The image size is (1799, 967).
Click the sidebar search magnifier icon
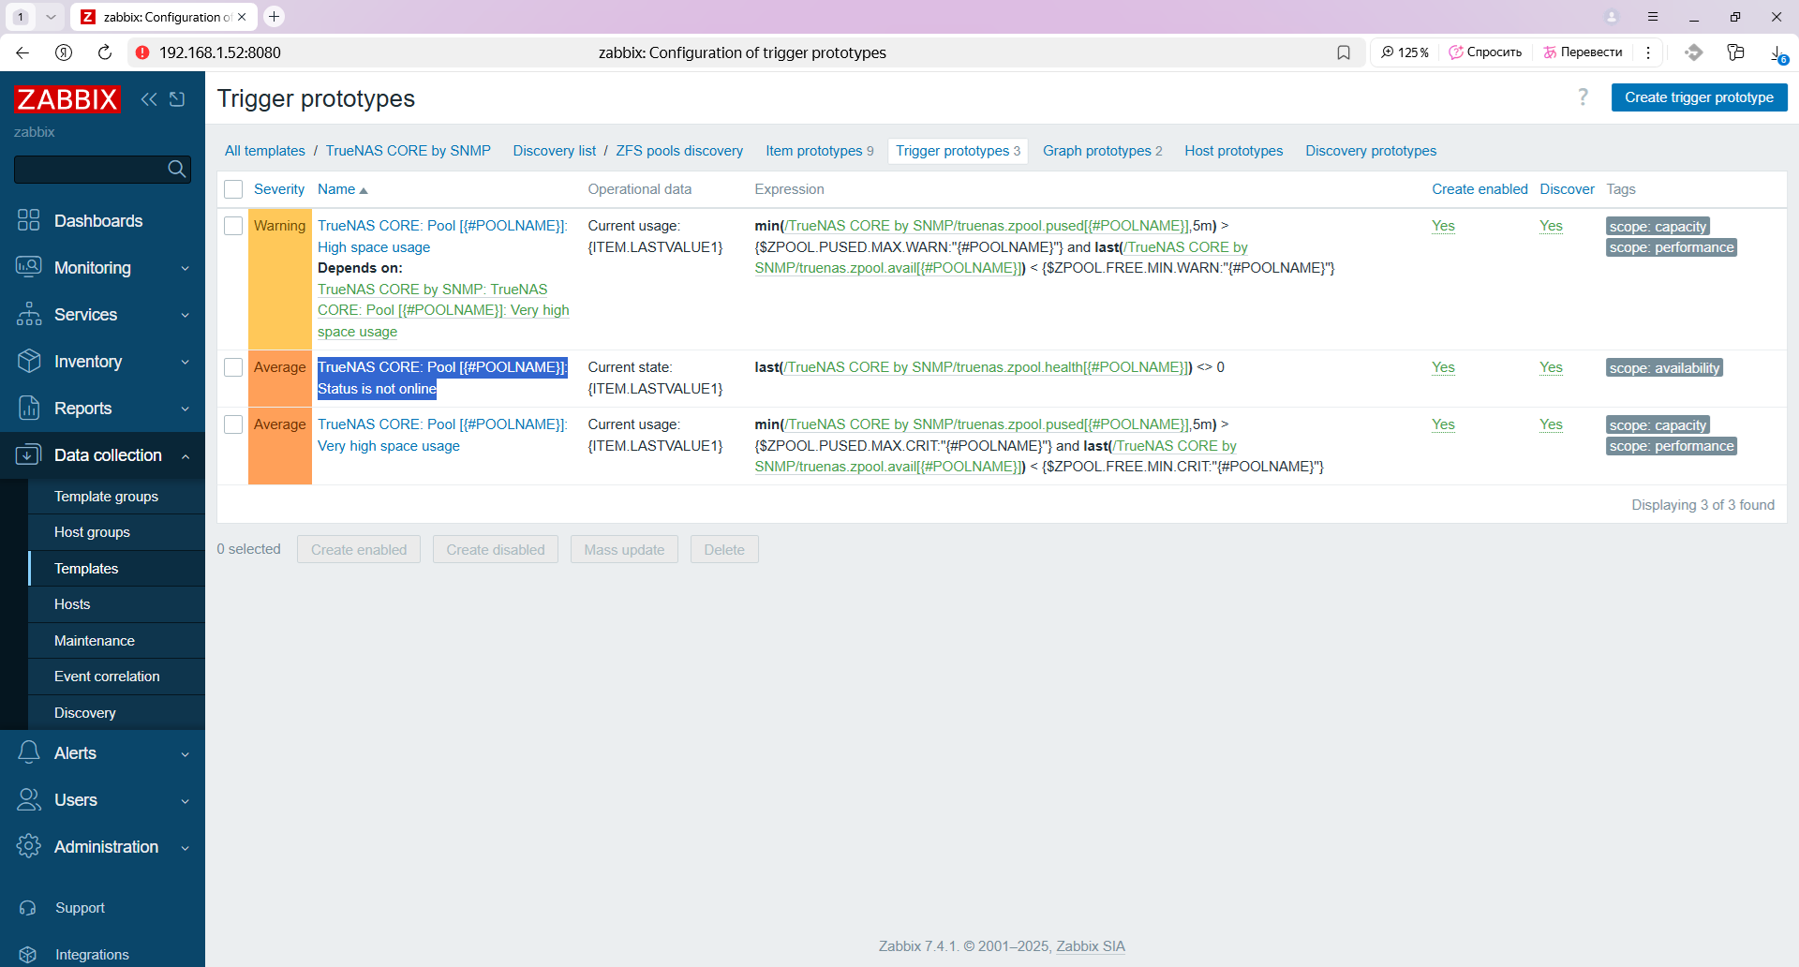pos(176,170)
